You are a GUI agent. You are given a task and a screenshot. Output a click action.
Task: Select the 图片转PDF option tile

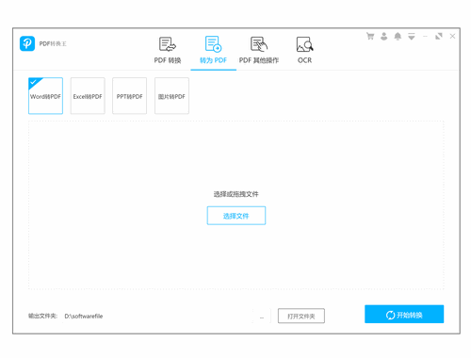click(171, 96)
